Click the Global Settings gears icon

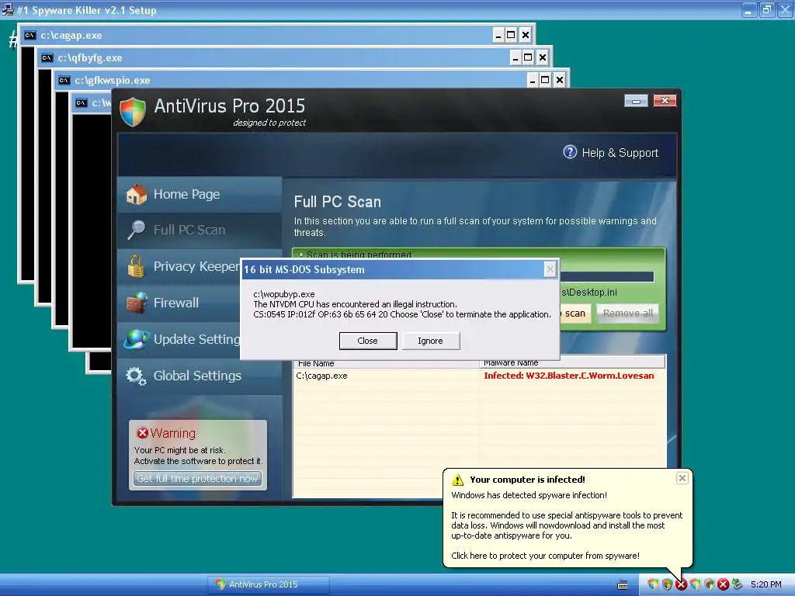137,376
